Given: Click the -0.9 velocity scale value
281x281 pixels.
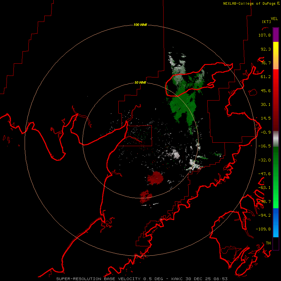Looking at the screenshot, I should click(266, 132).
